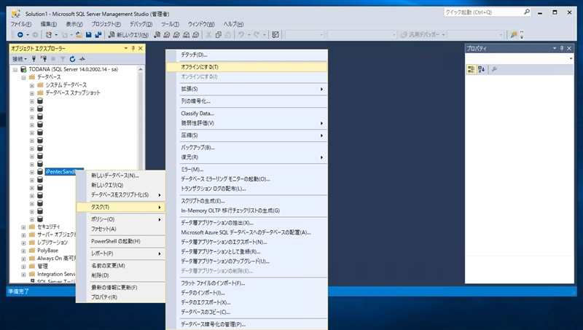Open the 復元(R) submenu
The height and width of the screenshot is (330, 583).
pyautogui.click(x=247, y=157)
